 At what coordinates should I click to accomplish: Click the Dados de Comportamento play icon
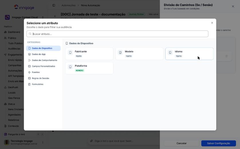pyautogui.click(x=29, y=60)
